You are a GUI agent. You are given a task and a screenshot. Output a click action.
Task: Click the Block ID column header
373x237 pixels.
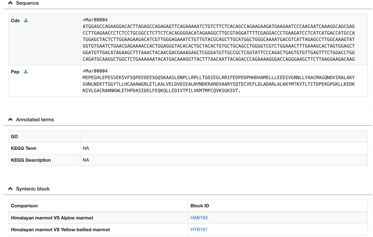(199, 206)
